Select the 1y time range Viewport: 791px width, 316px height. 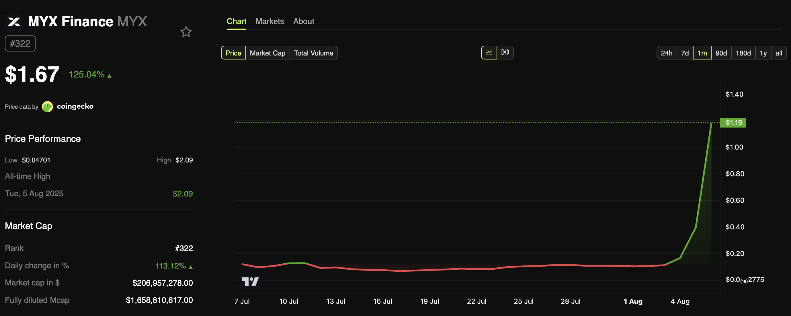[763, 53]
